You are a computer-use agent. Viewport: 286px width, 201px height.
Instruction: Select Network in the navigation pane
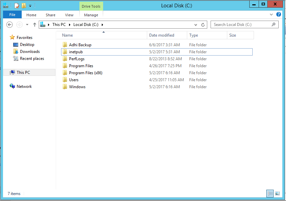pos(24,87)
